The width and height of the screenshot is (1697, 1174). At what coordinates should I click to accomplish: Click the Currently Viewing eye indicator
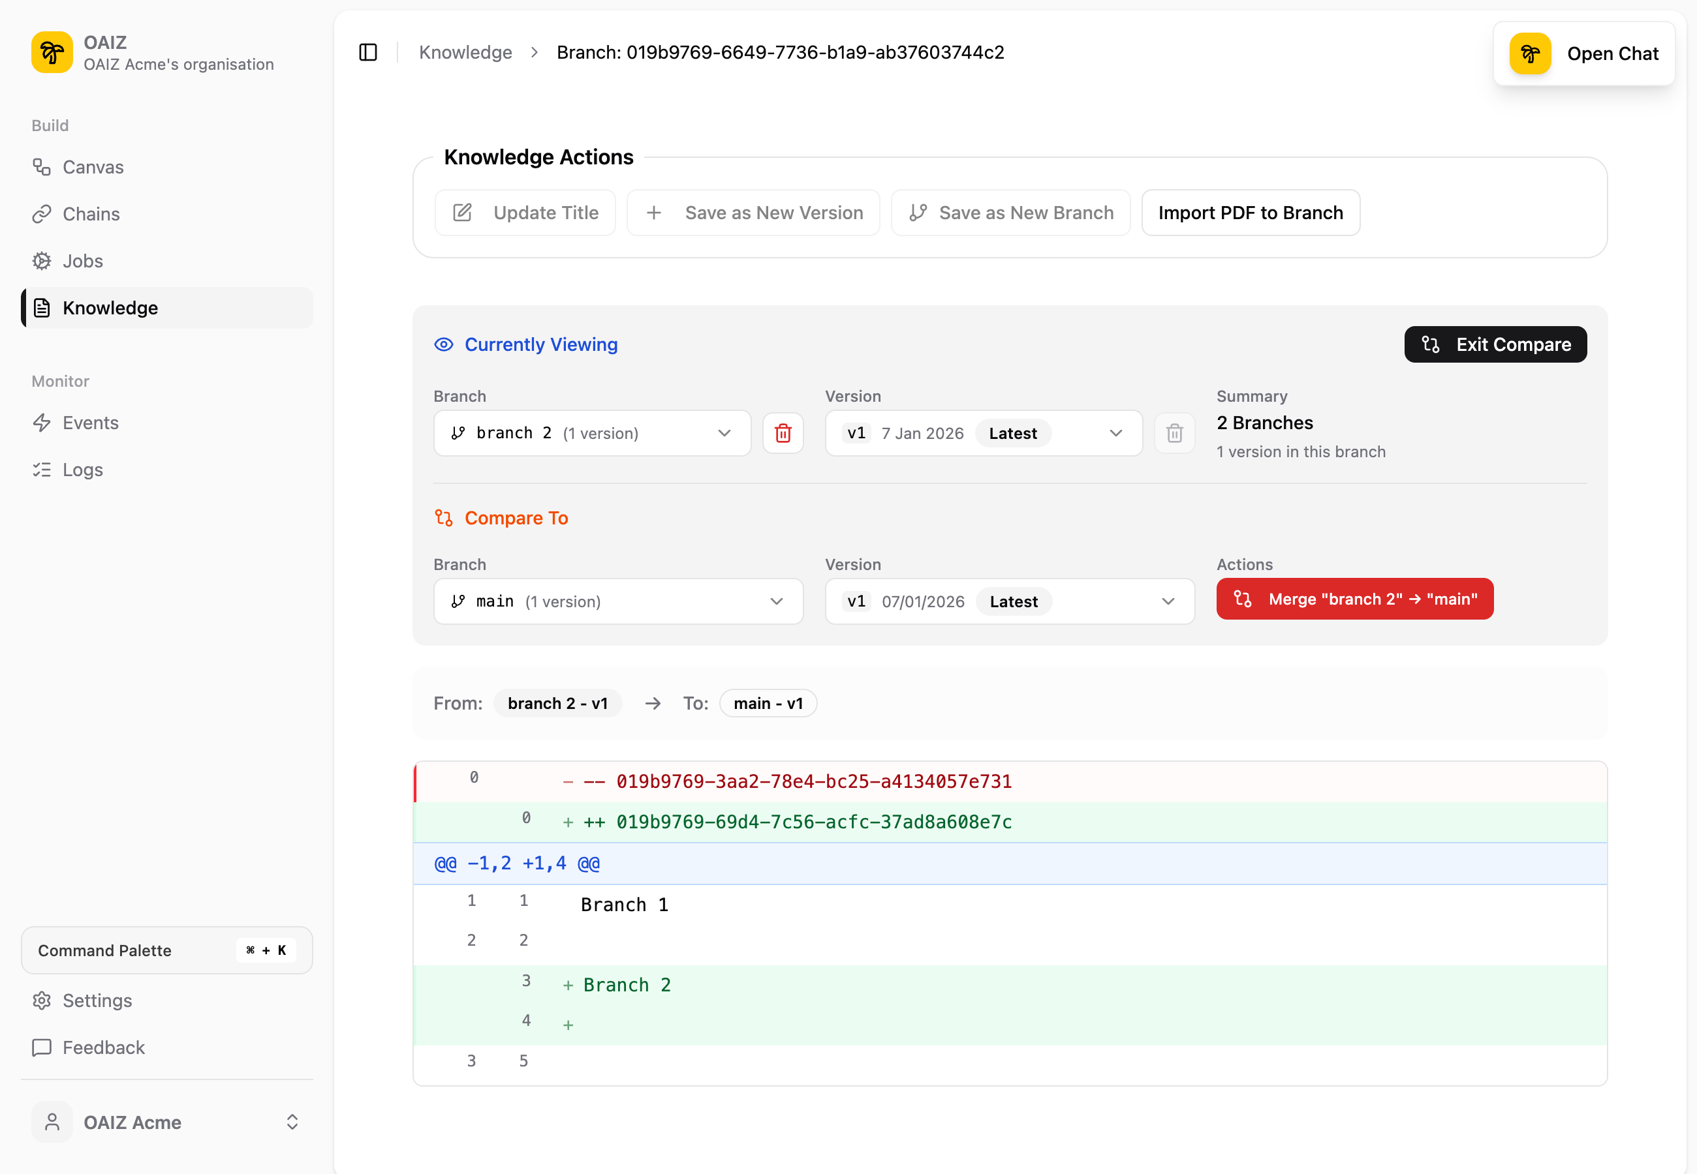pyautogui.click(x=444, y=344)
